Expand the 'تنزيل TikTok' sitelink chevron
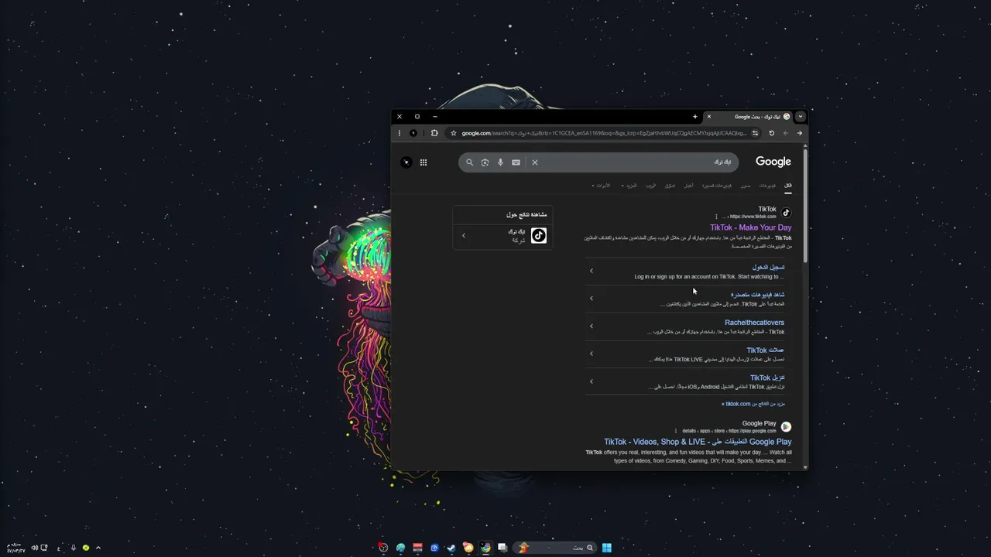The height and width of the screenshot is (557, 991). [592, 381]
